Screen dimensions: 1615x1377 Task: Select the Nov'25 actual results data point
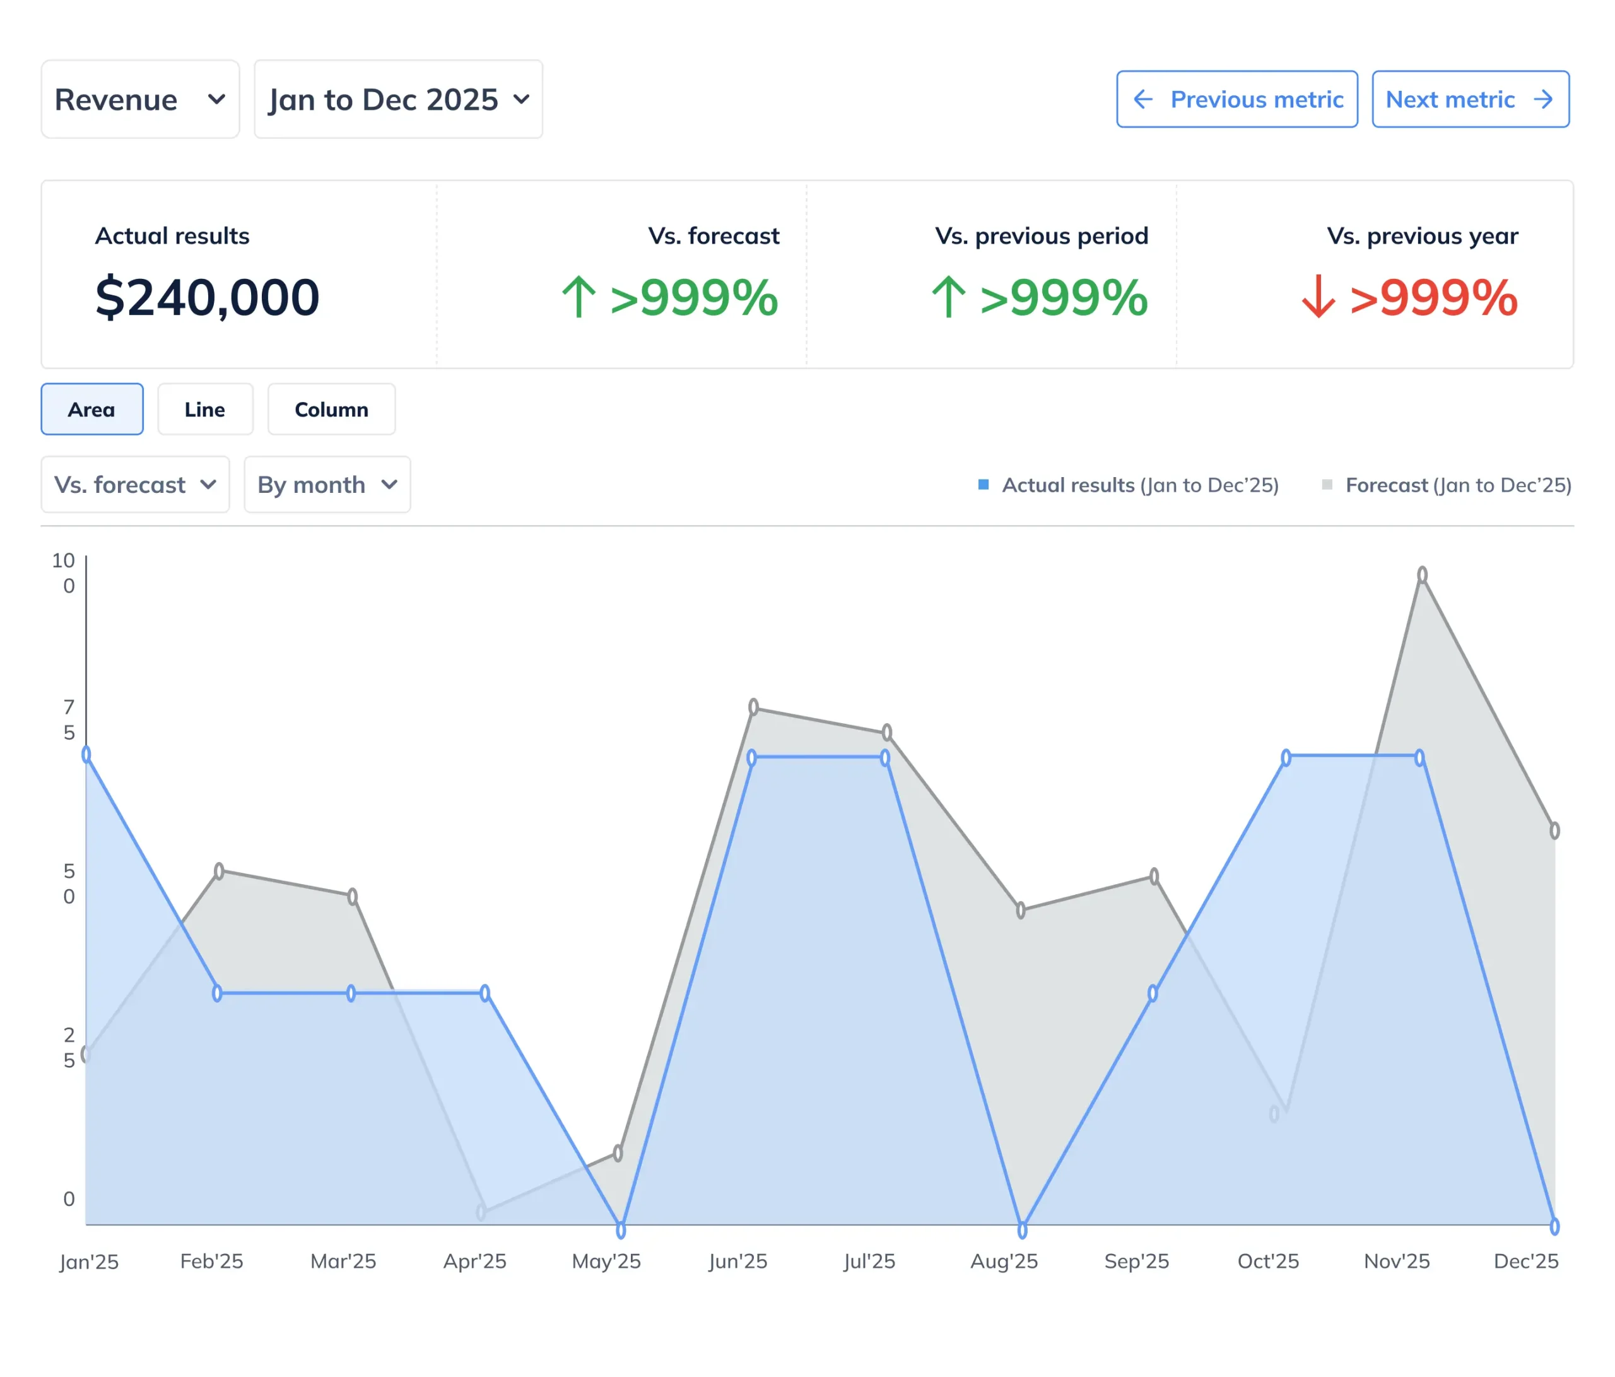(x=1419, y=758)
